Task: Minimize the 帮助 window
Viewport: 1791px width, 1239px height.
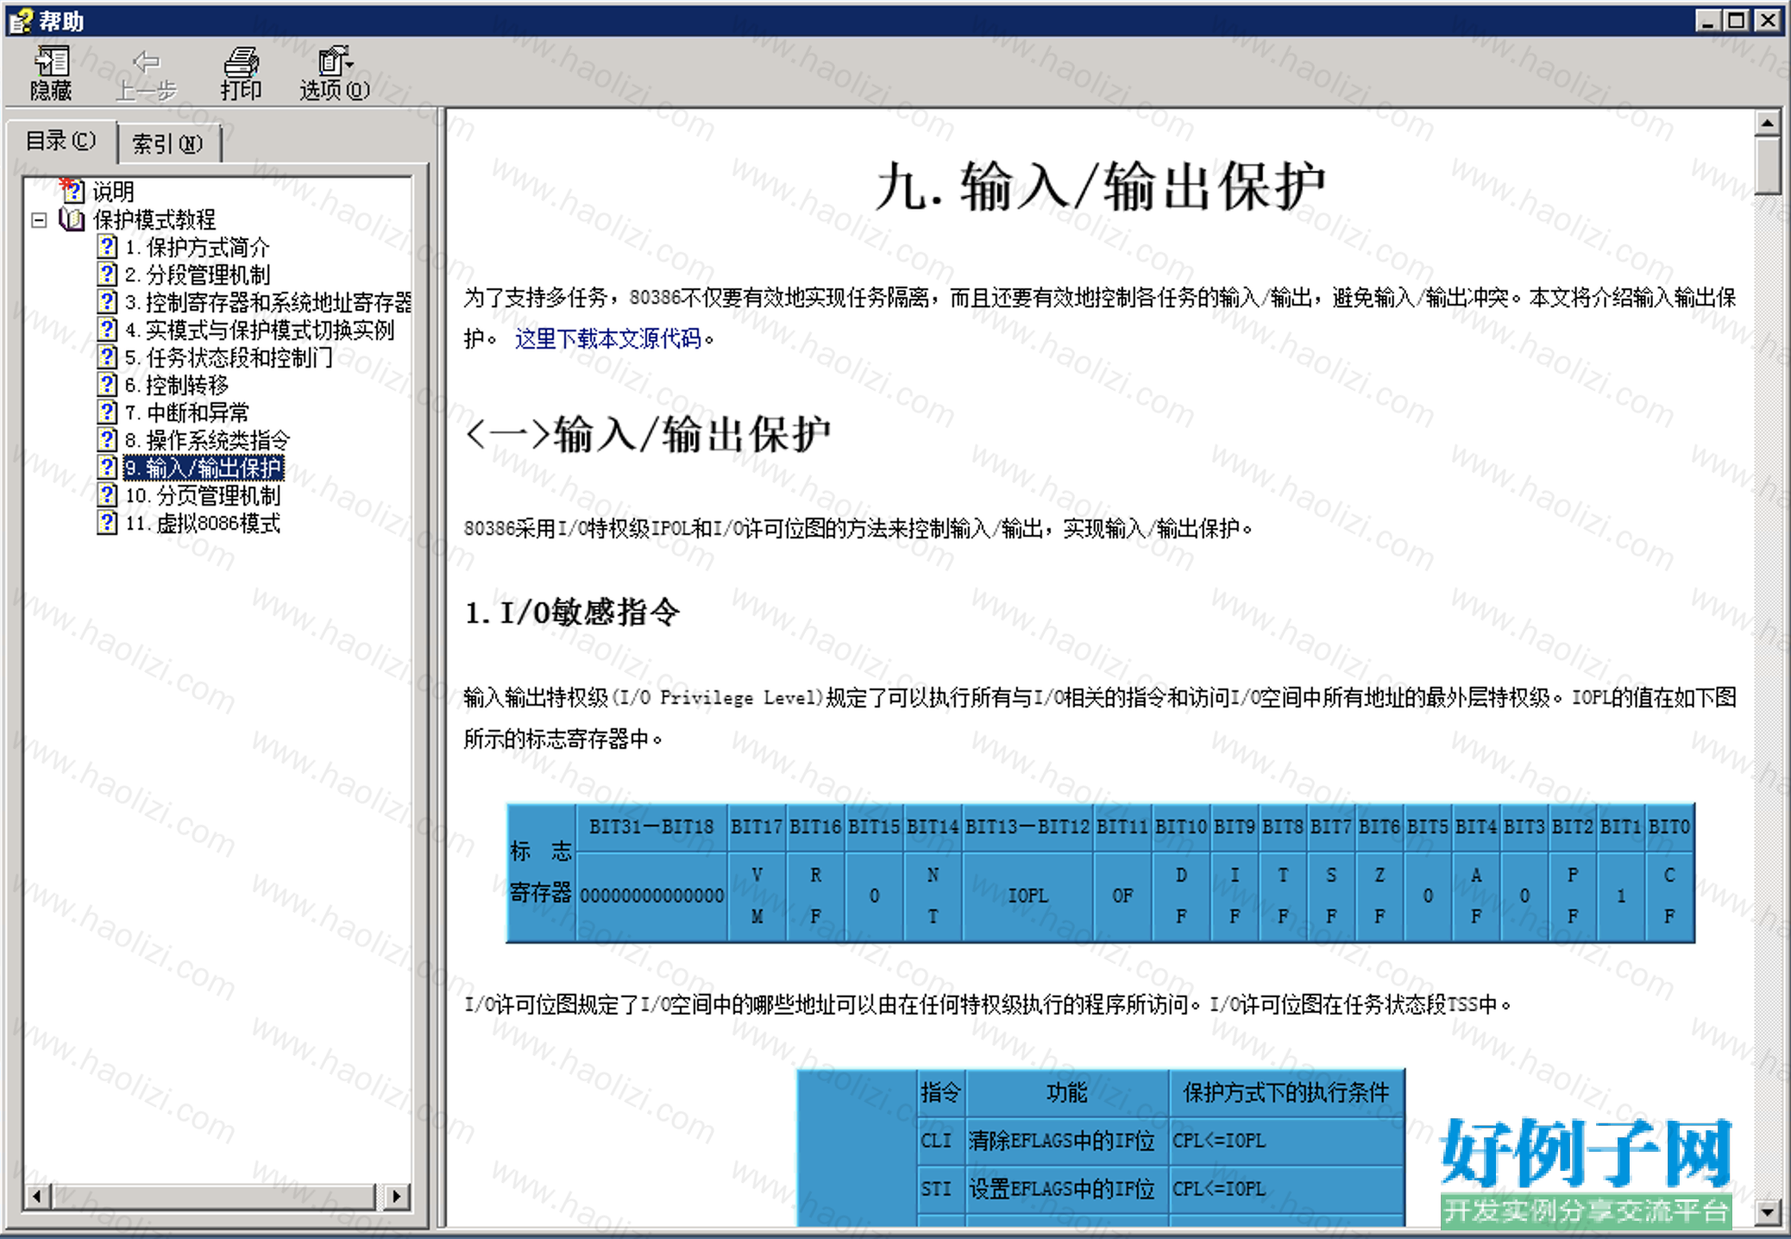Action: tap(1707, 20)
